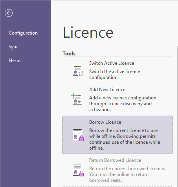Click the 'Add a new licence configuration' description text

[123, 104]
